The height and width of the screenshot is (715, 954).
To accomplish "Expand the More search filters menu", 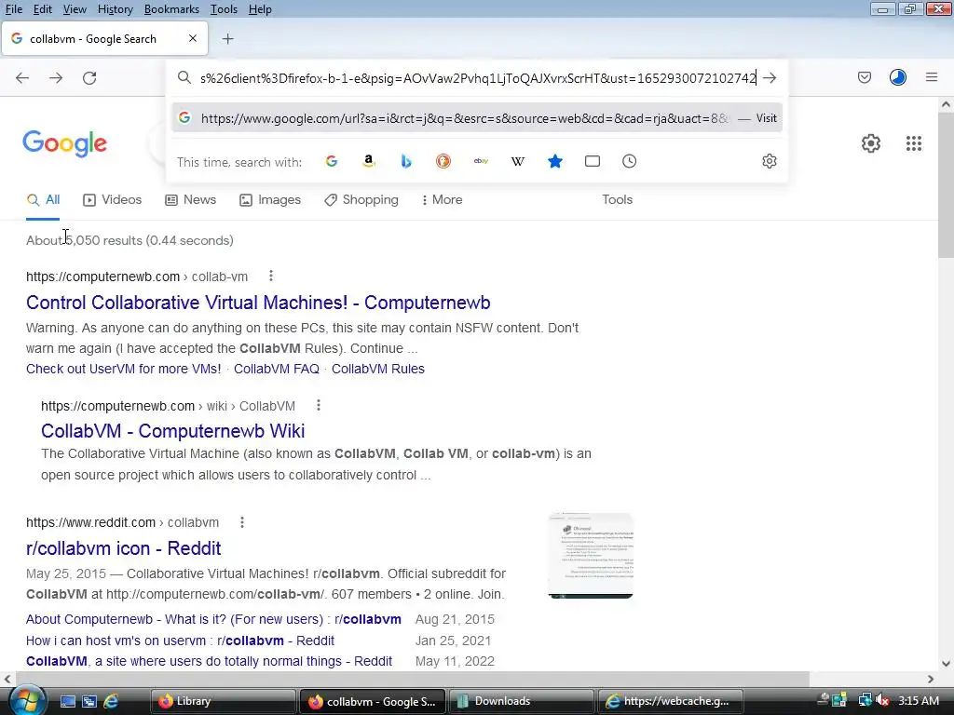I will tap(442, 199).
